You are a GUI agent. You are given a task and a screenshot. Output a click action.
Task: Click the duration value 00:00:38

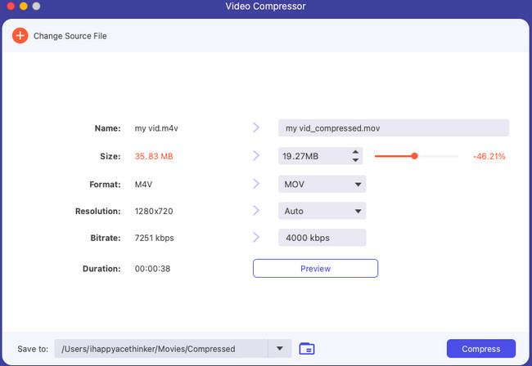(152, 269)
